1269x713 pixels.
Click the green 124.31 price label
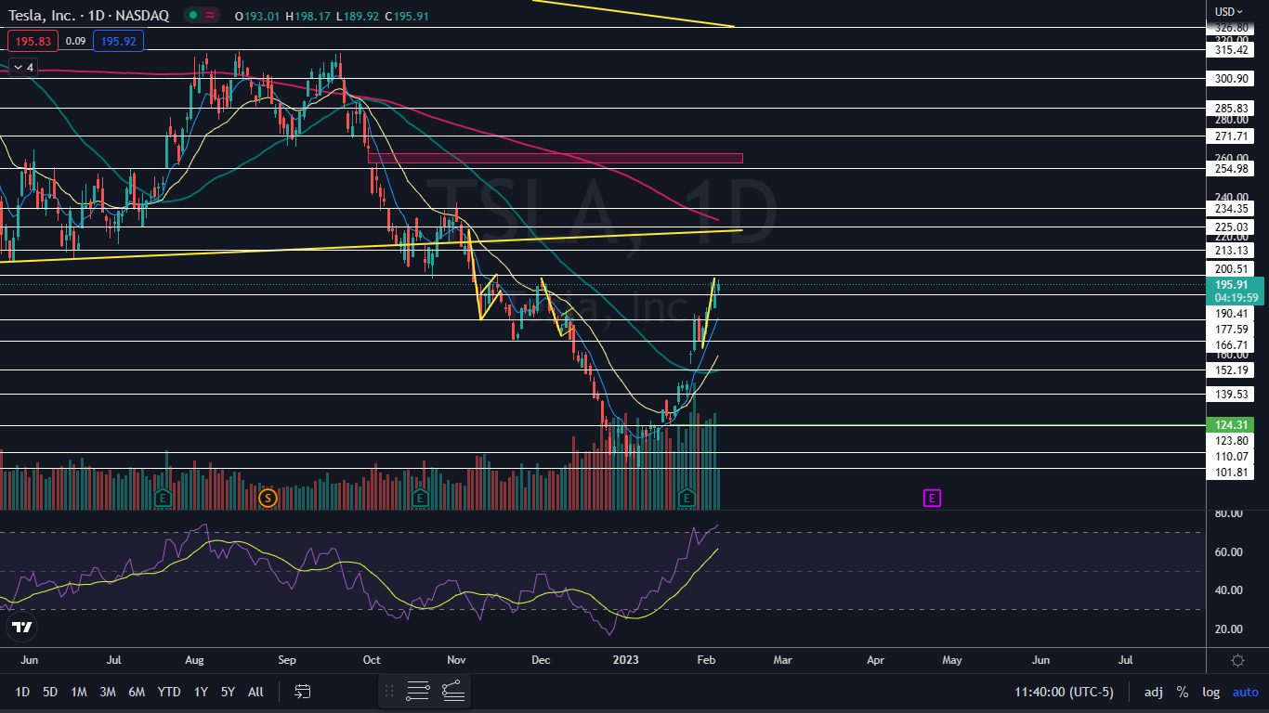(1231, 425)
